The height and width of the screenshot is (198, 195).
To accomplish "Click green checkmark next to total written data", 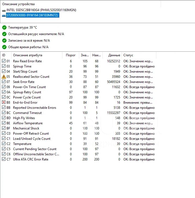I will tap(4, 41).
